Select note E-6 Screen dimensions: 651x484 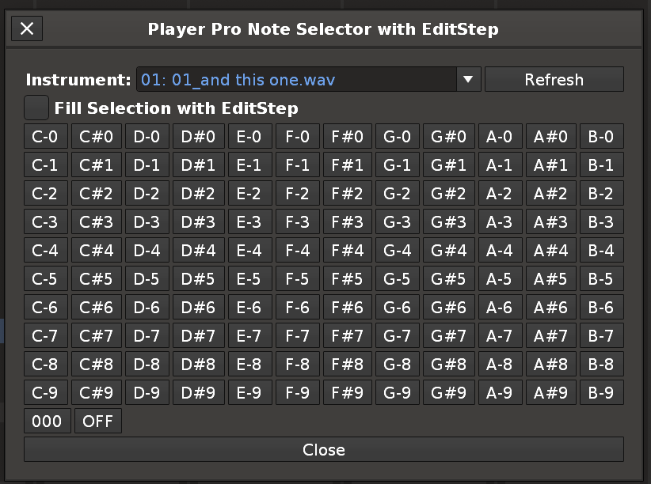click(249, 308)
